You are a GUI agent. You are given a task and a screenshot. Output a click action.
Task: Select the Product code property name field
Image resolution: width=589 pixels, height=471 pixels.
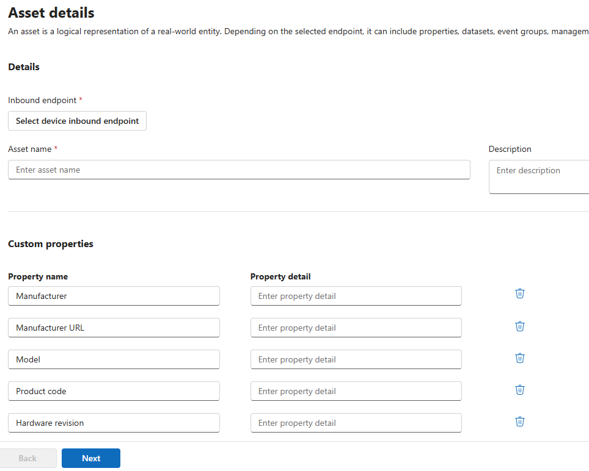pos(114,391)
